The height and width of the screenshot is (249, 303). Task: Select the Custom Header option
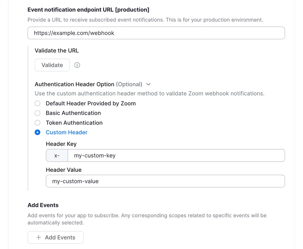click(x=38, y=132)
